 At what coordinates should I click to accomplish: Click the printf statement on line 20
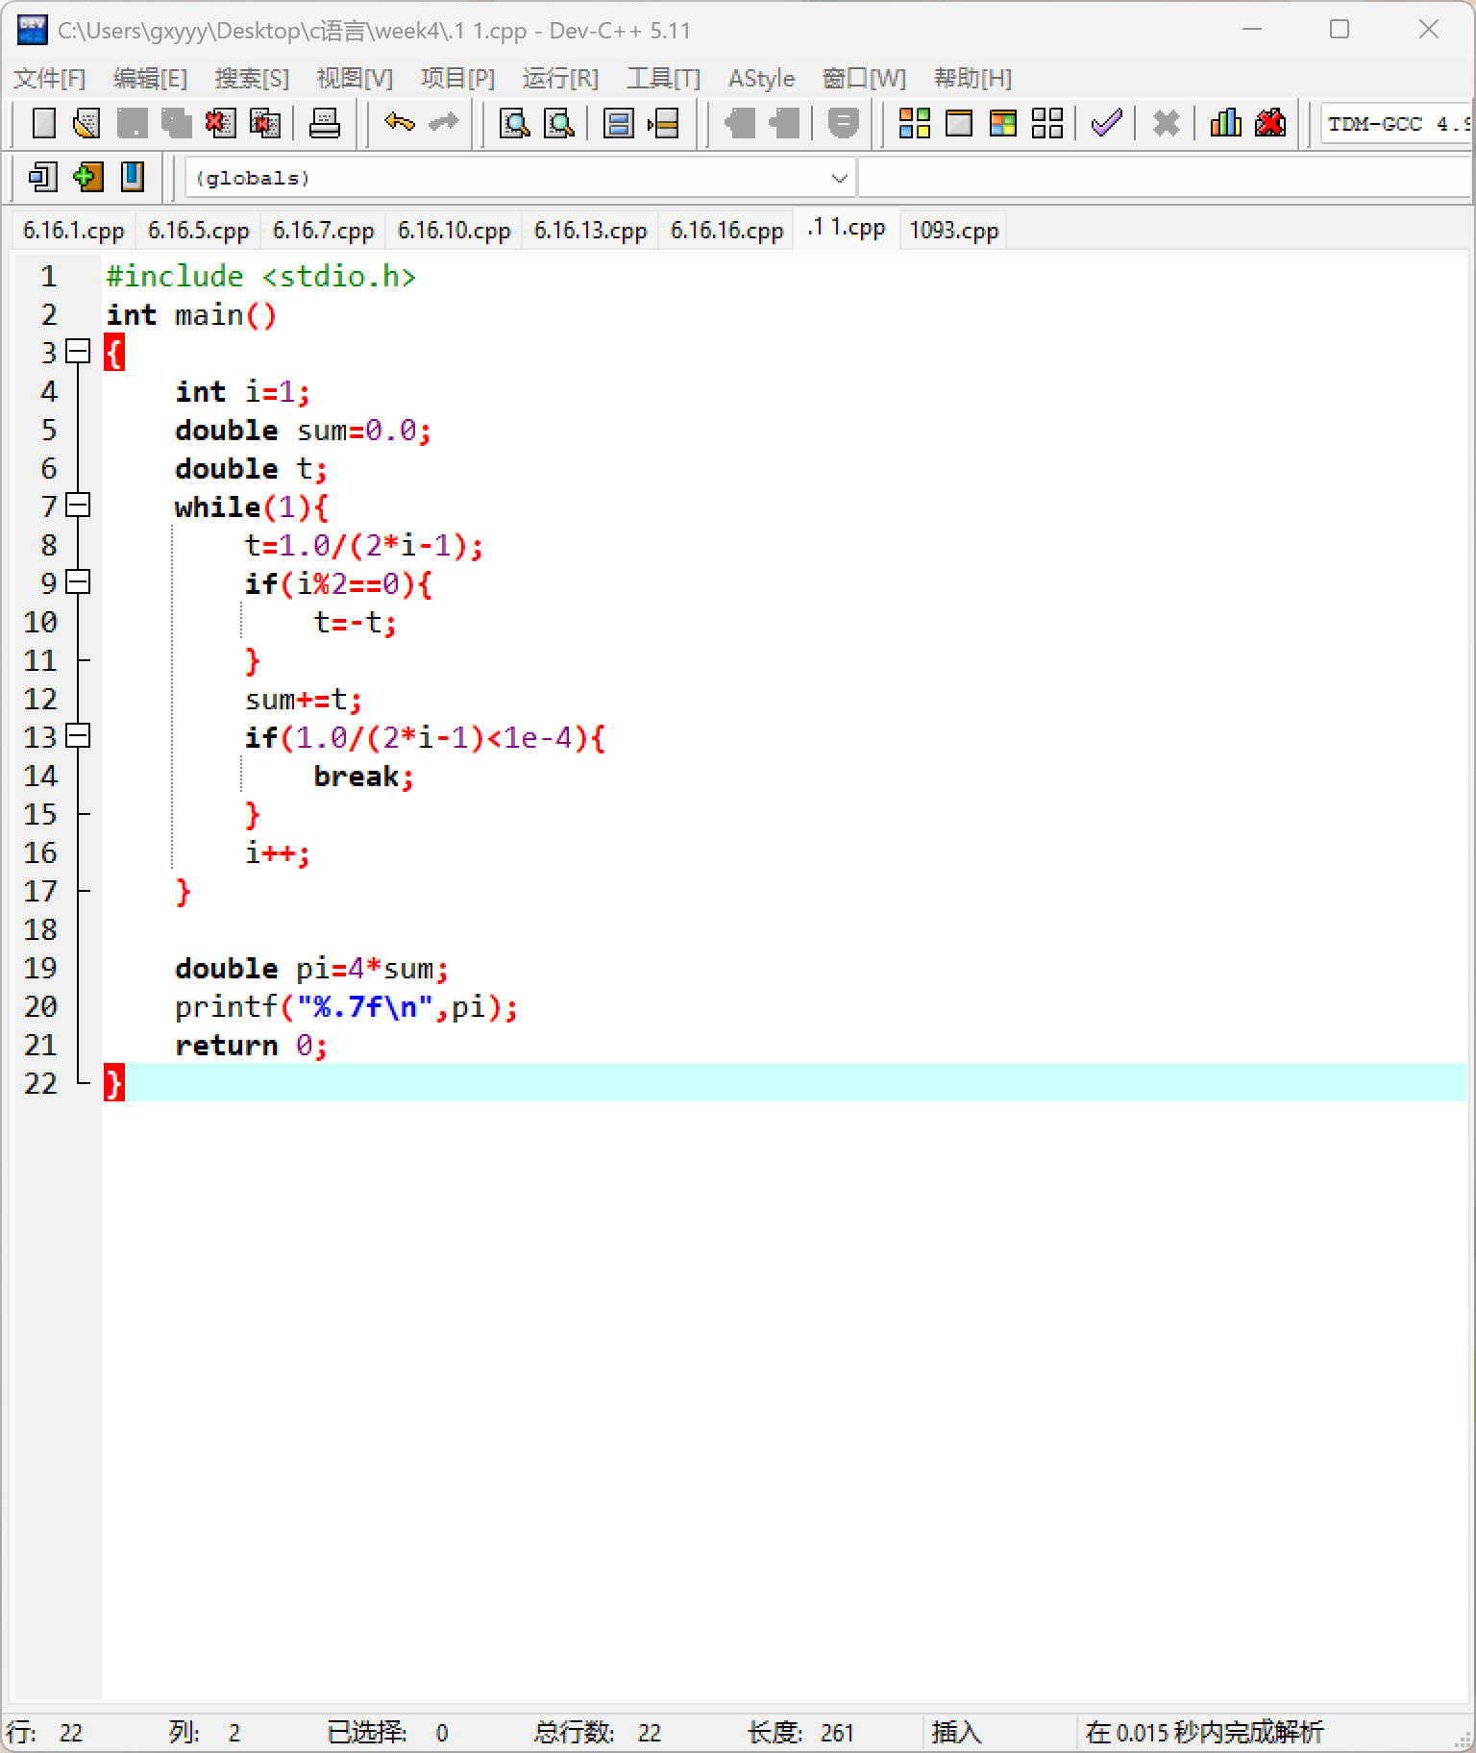[x=346, y=1006]
